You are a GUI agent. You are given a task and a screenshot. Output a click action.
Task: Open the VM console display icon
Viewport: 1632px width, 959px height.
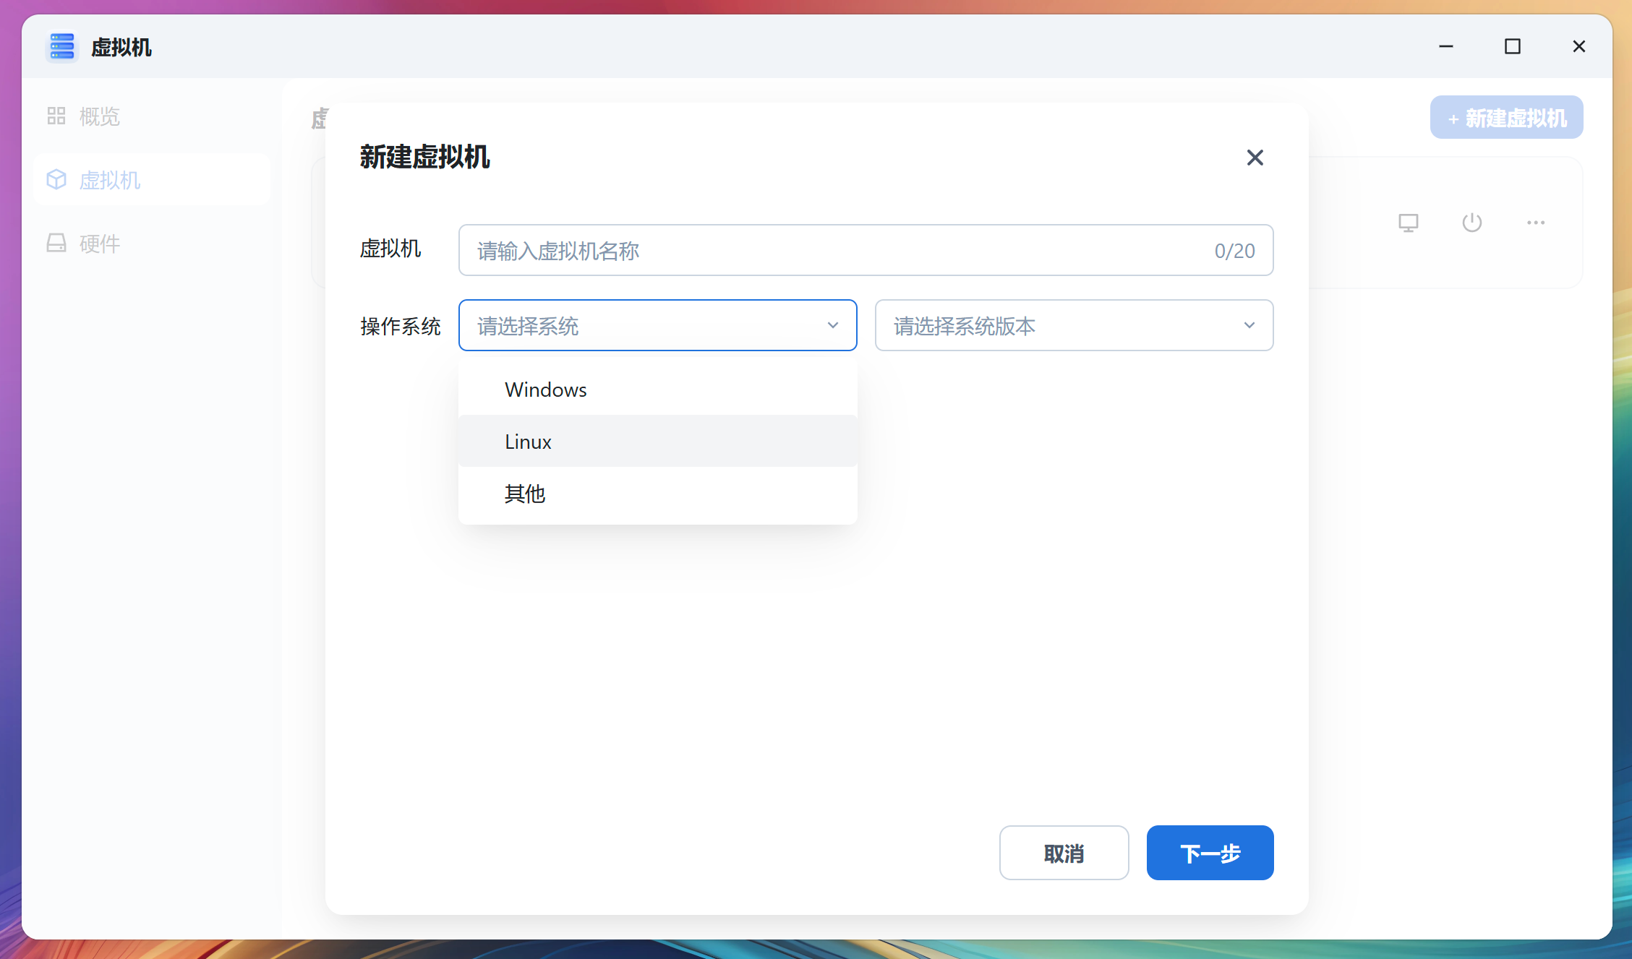pyautogui.click(x=1408, y=223)
